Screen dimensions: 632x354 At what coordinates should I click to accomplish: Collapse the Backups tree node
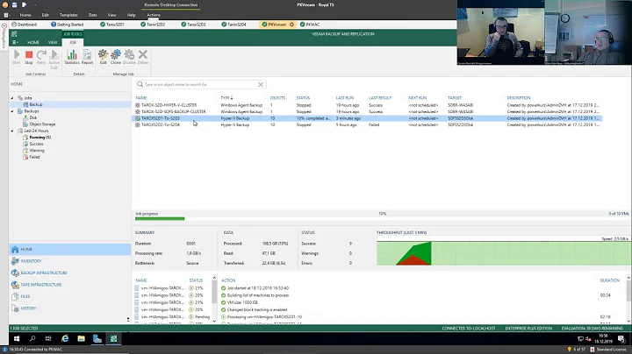click(x=12, y=111)
